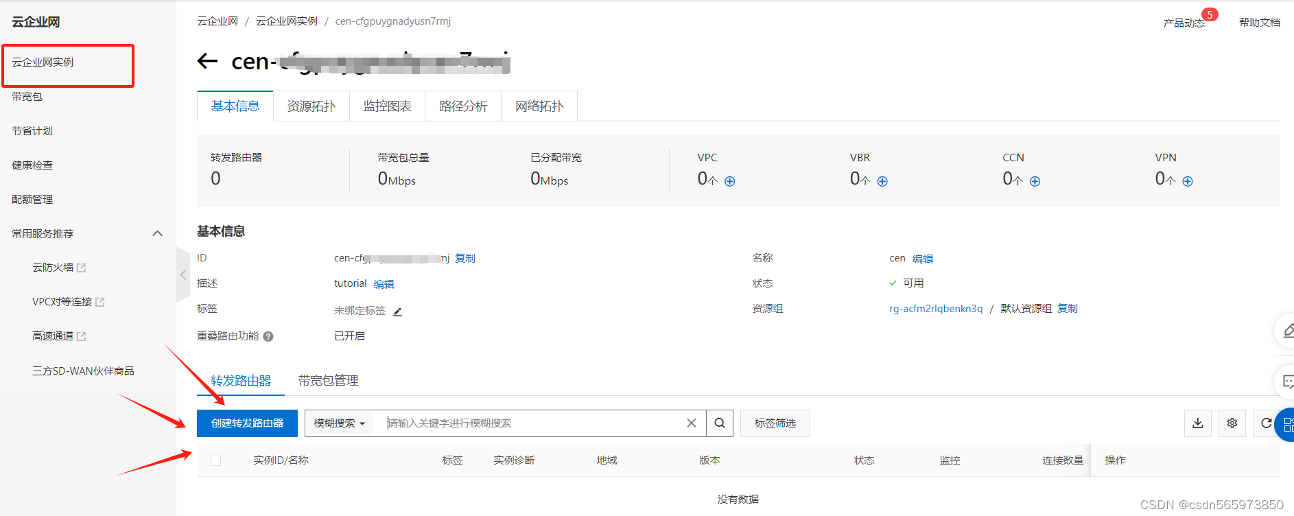
Task: Open resource group rg-acfm2rlqbenkn3q link
Action: [936, 309]
